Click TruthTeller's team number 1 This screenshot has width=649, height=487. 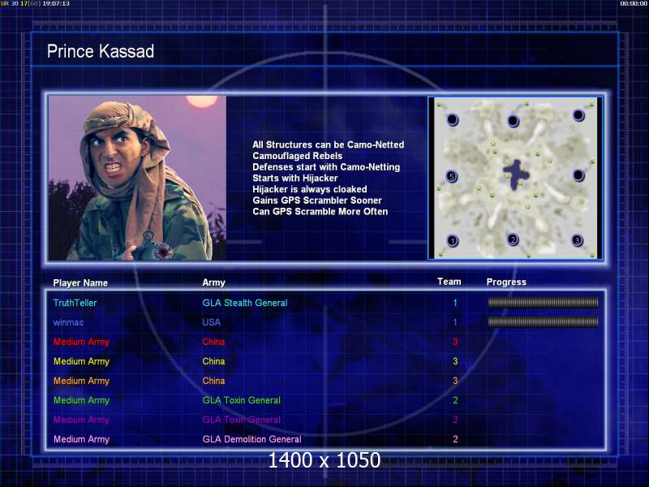coord(455,303)
